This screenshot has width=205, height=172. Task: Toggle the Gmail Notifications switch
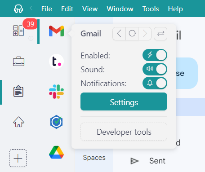point(155,83)
